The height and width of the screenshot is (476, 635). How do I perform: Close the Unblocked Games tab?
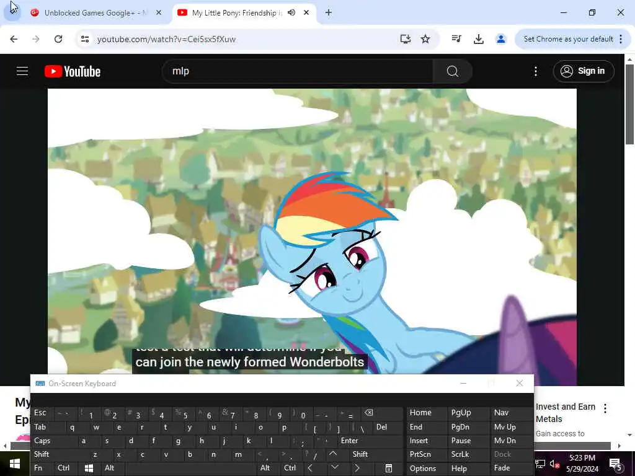159,12
